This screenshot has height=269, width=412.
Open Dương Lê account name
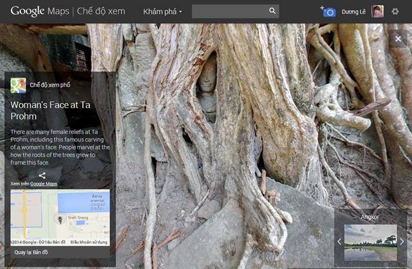click(353, 12)
